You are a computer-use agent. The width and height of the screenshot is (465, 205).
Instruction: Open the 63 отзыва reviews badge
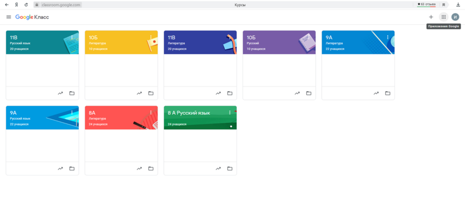pyautogui.click(x=426, y=4)
